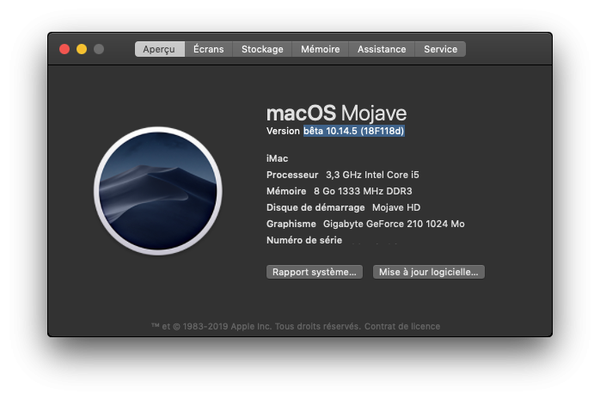Click the Gigabyte GeForce 210 1024 Mo value
The width and height of the screenshot is (600, 400).
pos(394,224)
